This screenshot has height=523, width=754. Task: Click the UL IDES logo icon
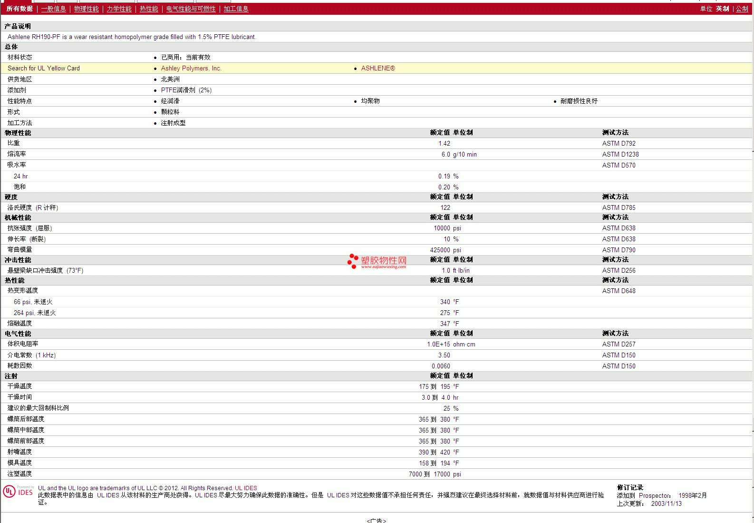point(19,492)
